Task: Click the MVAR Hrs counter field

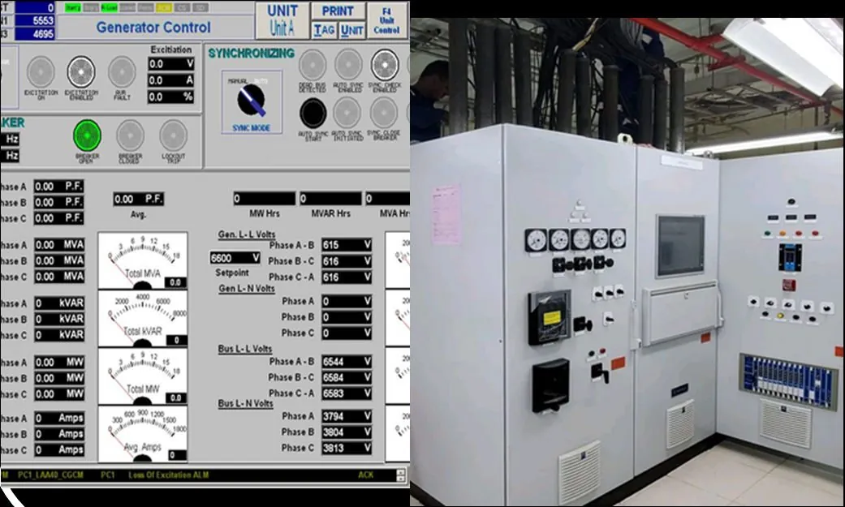Action: tap(330, 199)
